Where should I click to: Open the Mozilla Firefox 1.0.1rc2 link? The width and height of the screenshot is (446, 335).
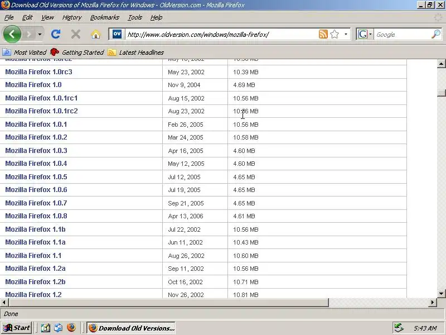[x=41, y=111]
